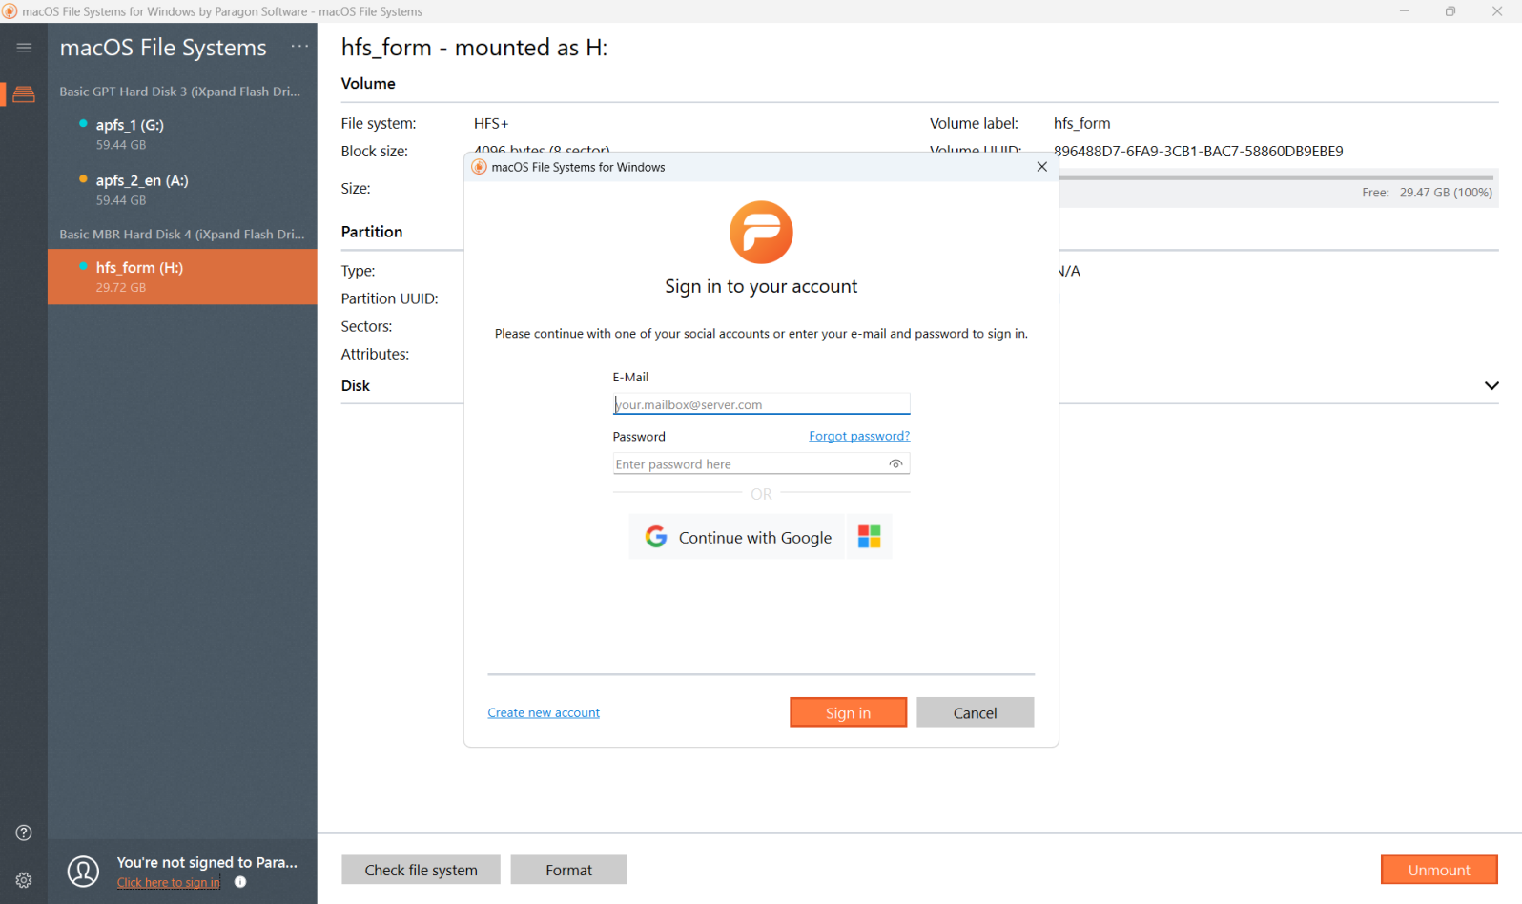This screenshot has height=904, width=1522.
Task: Sign in with Microsoft account icon
Action: (869, 537)
